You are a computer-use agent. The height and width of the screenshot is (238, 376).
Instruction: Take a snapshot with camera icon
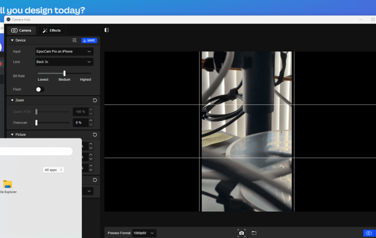(242, 233)
